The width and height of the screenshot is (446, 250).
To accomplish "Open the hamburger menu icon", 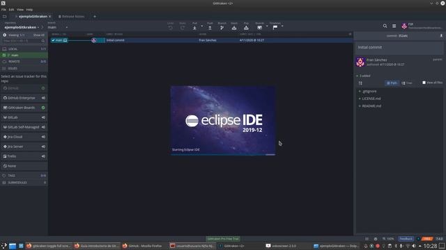I will [x=394, y=26].
